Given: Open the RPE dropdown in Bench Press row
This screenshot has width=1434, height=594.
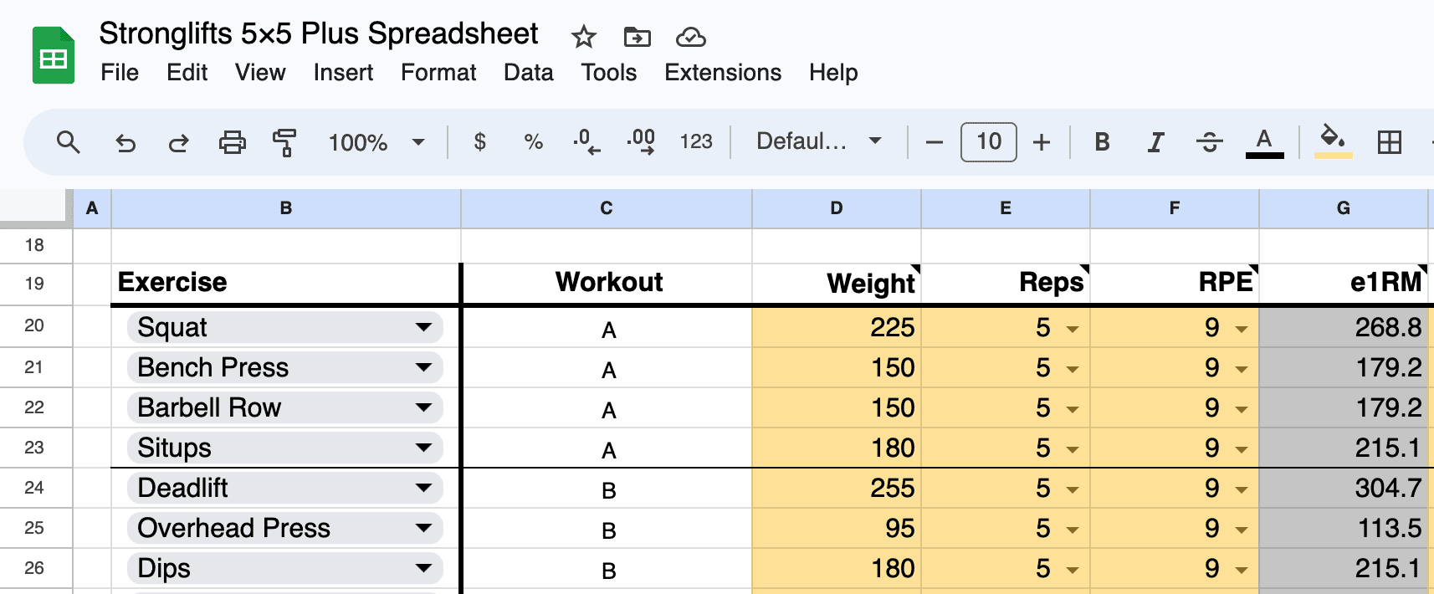Looking at the screenshot, I should 1241,369.
